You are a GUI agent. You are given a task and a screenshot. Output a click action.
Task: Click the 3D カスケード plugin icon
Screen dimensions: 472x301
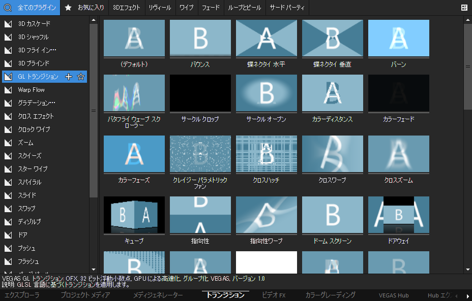coord(8,24)
